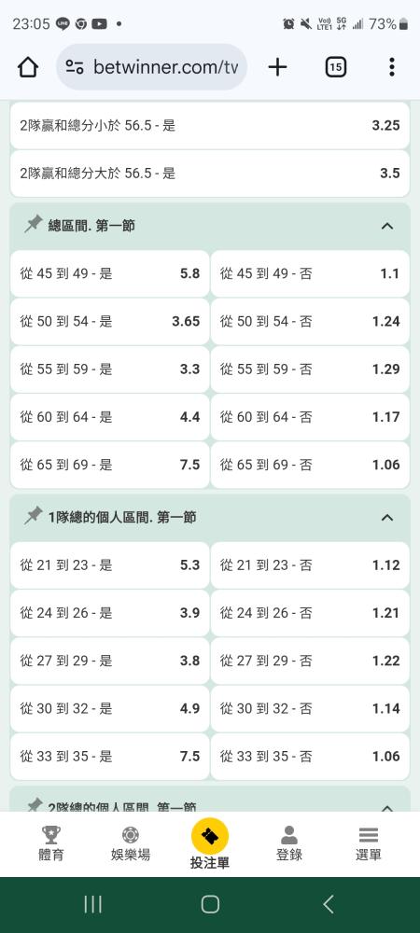The image size is (420, 933).
Task: Pin the 1隊總的個人區間. 第一節 market
Action: pyautogui.click(x=34, y=517)
